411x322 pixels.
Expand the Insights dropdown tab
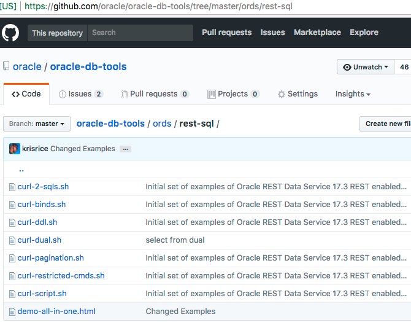353,94
